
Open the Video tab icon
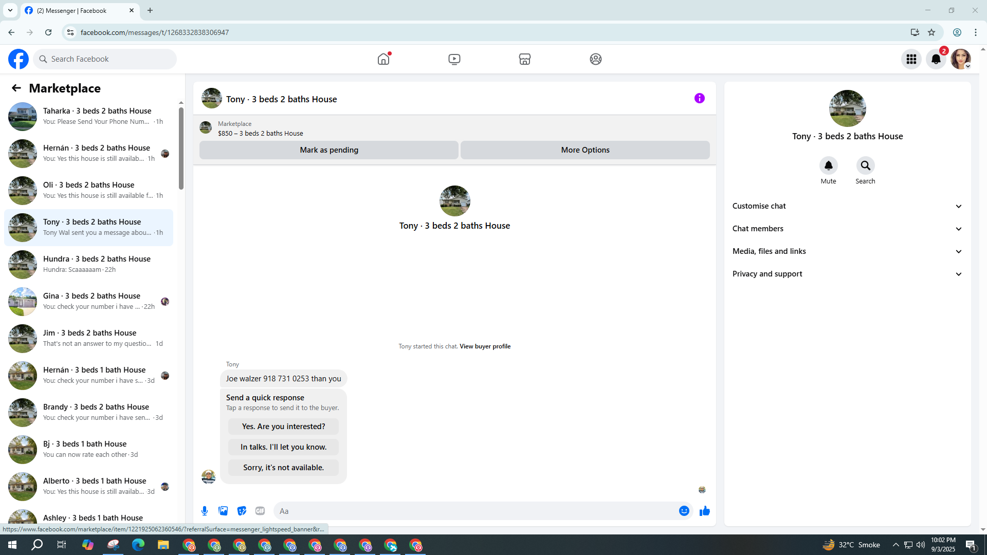click(x=454, y=59)
